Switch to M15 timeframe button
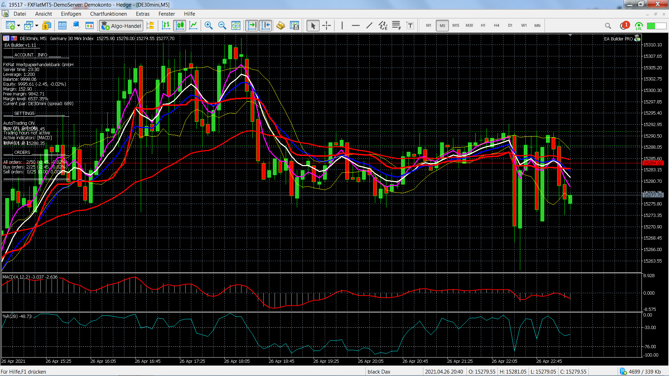669x376 pixels. (456, 25)
